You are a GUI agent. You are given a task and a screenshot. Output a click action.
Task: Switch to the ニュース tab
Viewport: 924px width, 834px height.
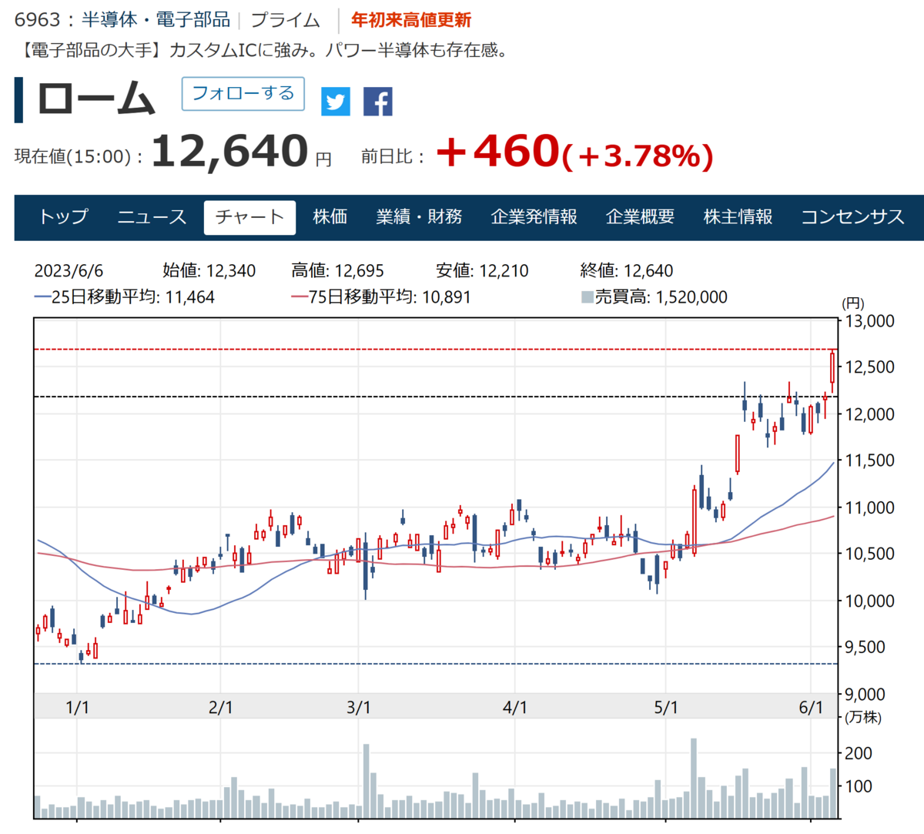pos(152,217)
